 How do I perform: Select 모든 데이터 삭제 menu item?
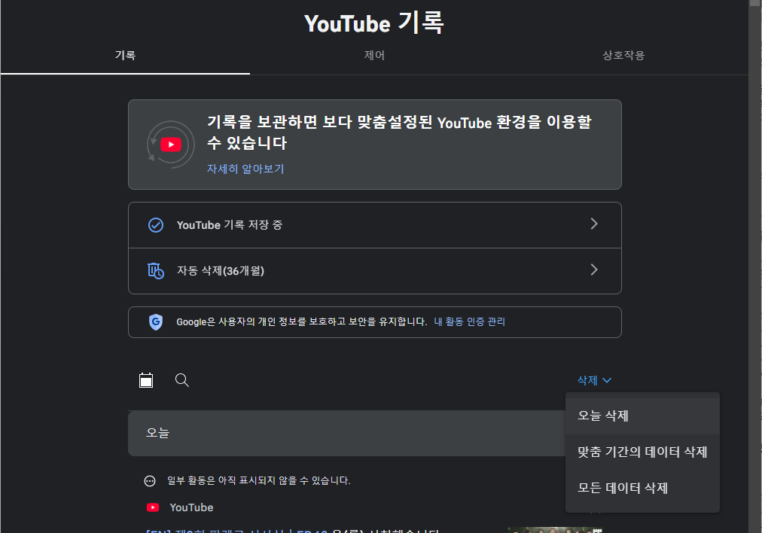click(642, 488)
